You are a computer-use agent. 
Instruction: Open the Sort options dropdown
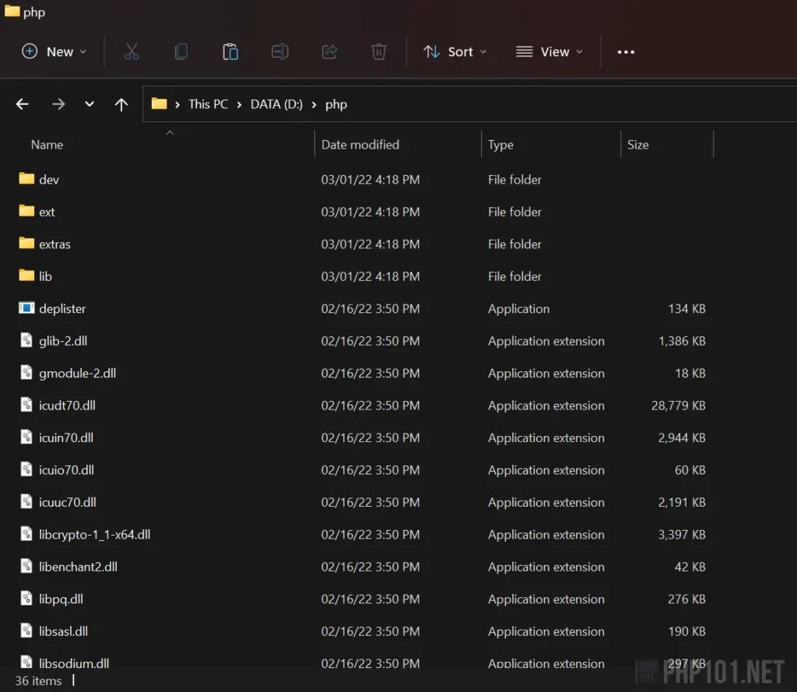[455, 51]
